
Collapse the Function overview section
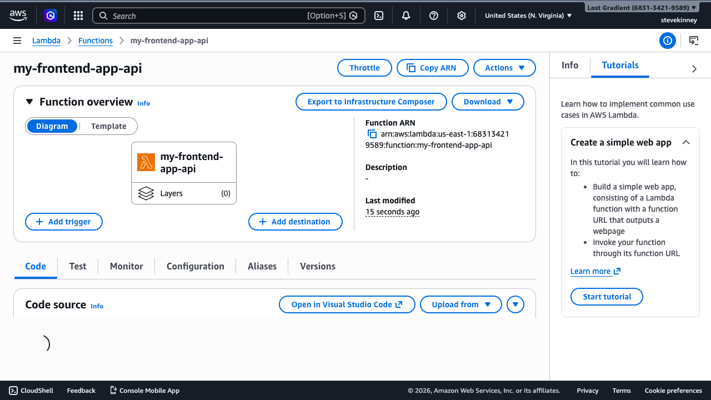point(29,102)
